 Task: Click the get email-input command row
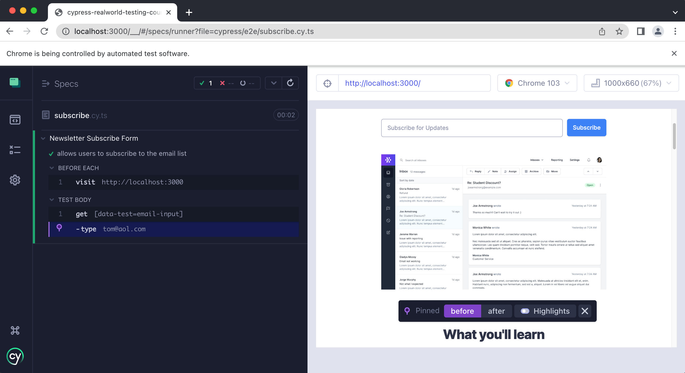pyautogui.click(x=173, y=214)
